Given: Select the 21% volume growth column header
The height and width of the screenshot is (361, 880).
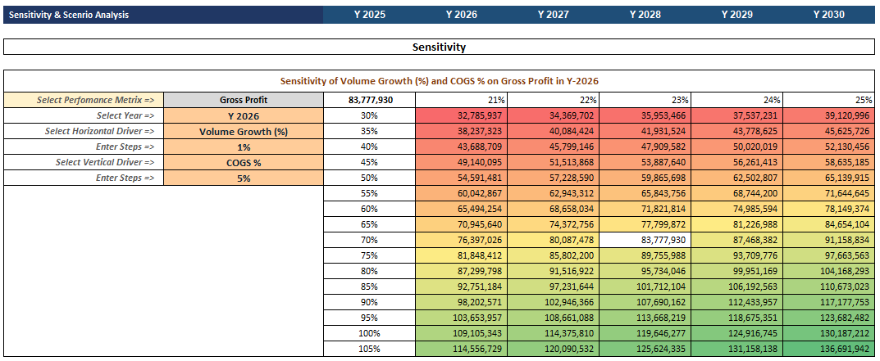Looking at the screenshot, I should [462, 101].
